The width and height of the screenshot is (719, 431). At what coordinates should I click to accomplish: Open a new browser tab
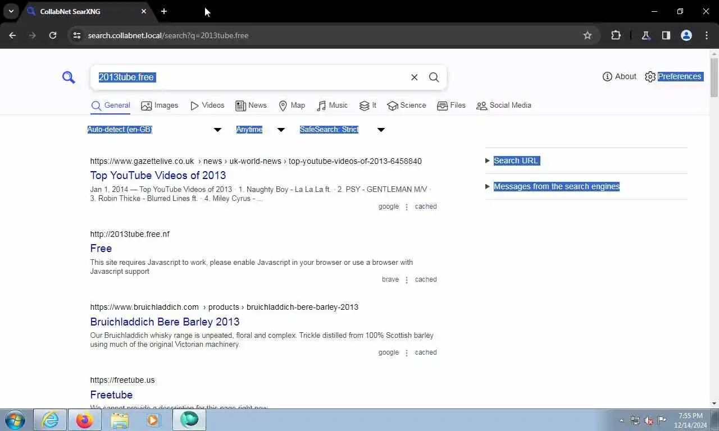164,11
